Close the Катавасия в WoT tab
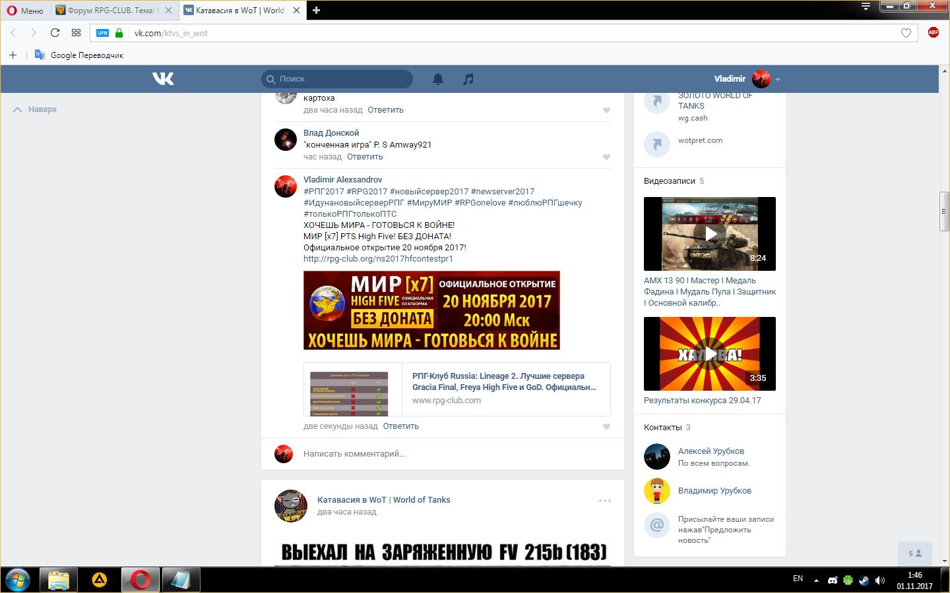Image resolution: width=950 pixels, height=593 pixels. (x=296, y=11)
